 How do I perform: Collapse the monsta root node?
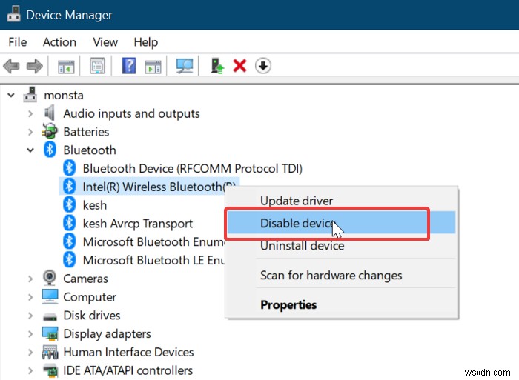[x=11, y=96]
